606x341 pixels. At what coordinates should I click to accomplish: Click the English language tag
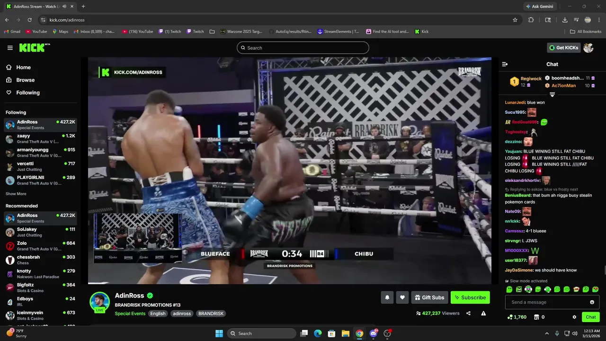(158, 314)
